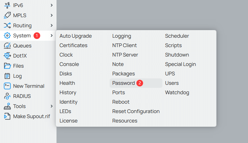
Task: Select Password in the System submenu
Action: (123, 83)
